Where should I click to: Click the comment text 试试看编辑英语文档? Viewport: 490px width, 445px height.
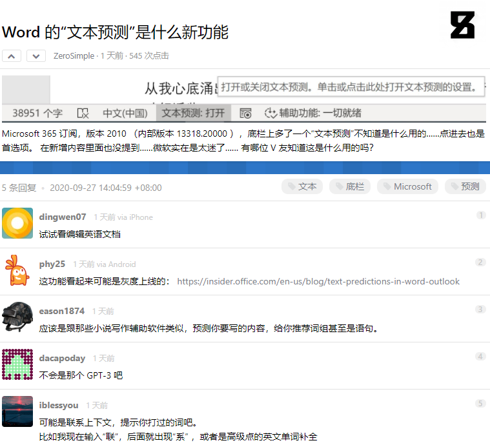[79, 234]
